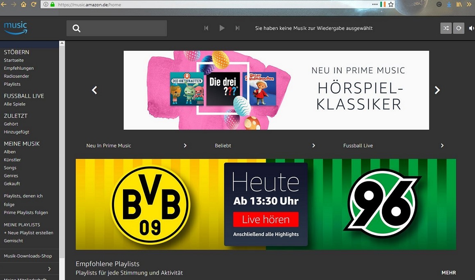Show previous banner slide
Screen dimensions: 475x280
coord(95,90)
